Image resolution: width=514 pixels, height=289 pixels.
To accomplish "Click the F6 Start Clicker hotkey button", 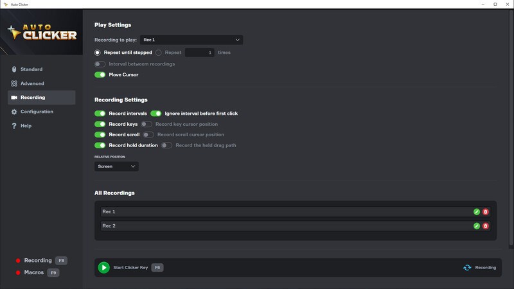I will (x=157, y=268).
